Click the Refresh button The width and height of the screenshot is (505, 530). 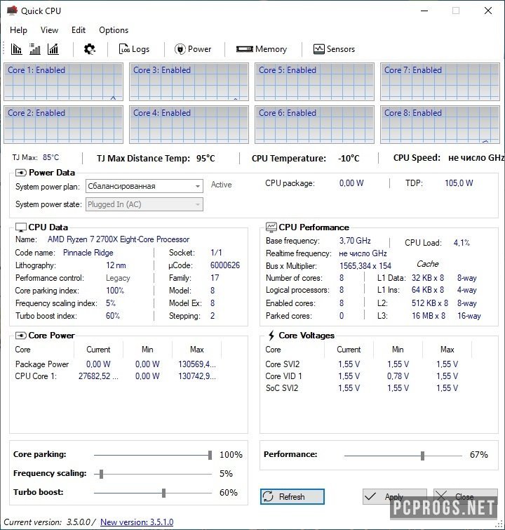pos(292,496)
